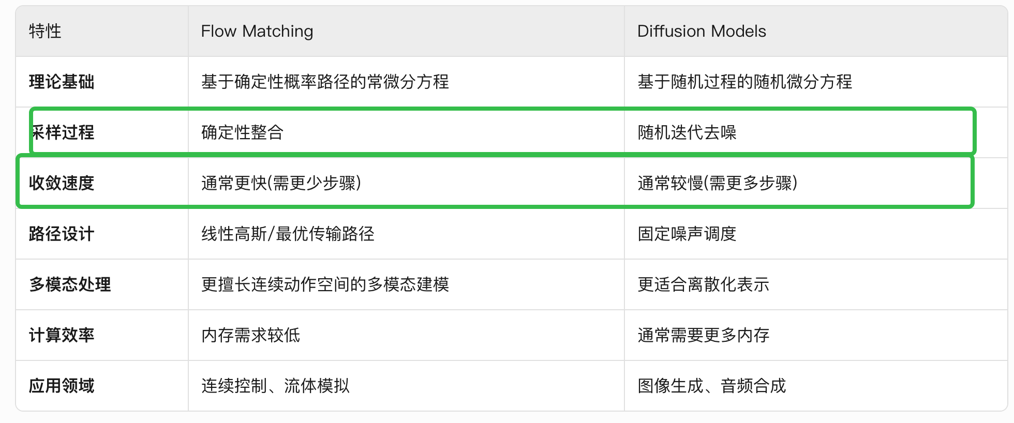The width and height of the screenshot is (1014, 423).
Task: Select the 图像生成、音频合成 cell
Action: [711, 386]
